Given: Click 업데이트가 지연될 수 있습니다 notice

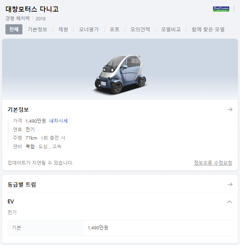Looking at the screenshot, I should [40, 163].
